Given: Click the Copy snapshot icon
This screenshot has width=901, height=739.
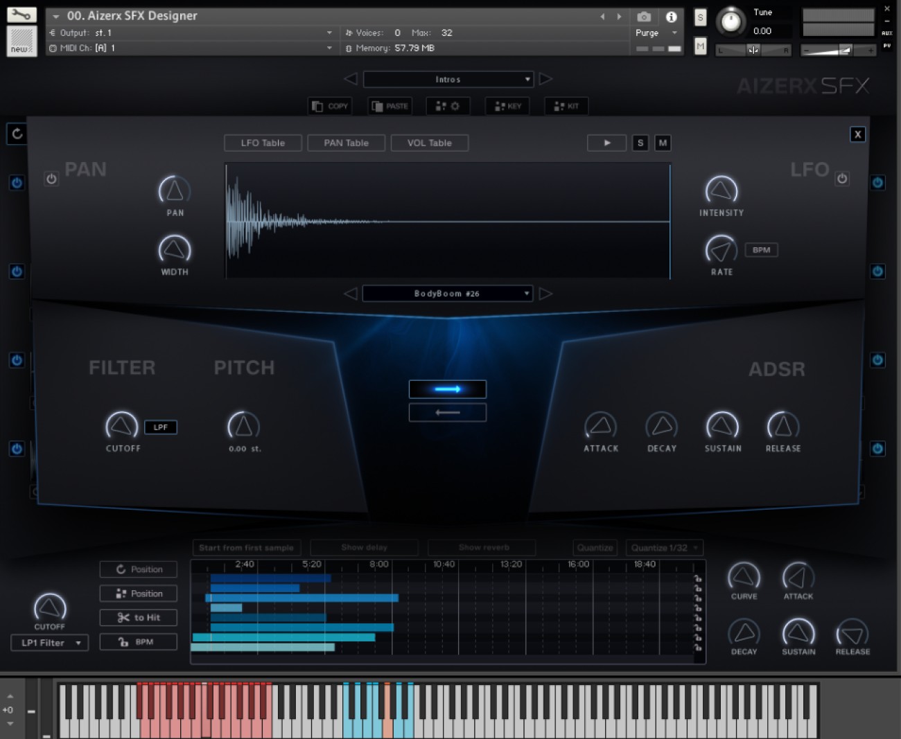Looking at the screenshot, I should click(329, 106).
